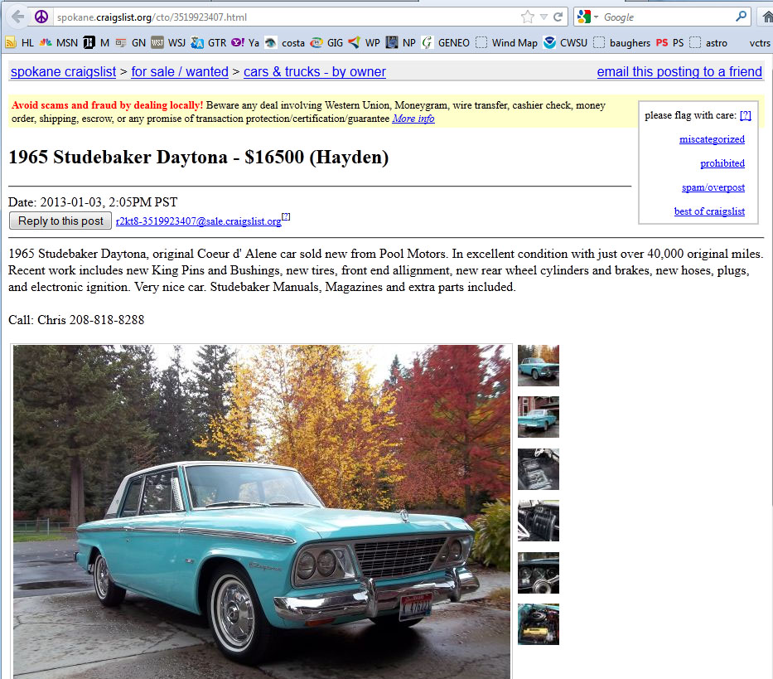Open the MSN bookmark
This screenshot has width=773, height=679.
coord(59,43)
